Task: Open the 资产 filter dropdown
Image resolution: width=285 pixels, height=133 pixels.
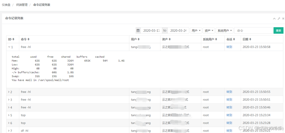Action: pyautogui.click(x=209, y=30)
